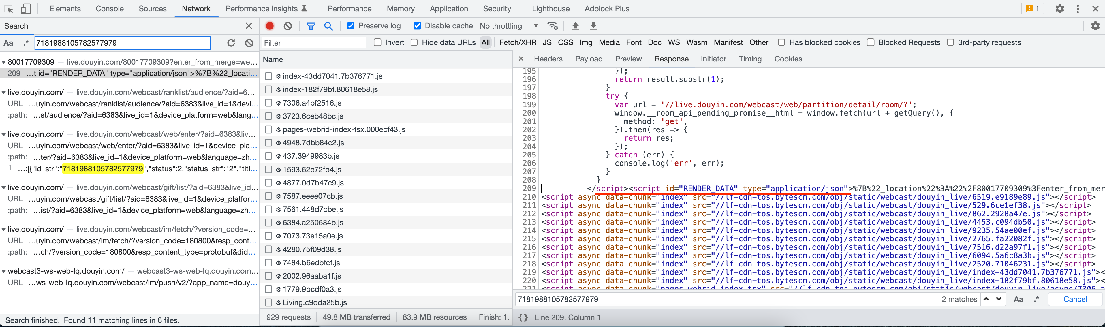Click the Record (stop) button in toolbar
Viewport: 1105px width, 327px height.
tap(270, 26)
